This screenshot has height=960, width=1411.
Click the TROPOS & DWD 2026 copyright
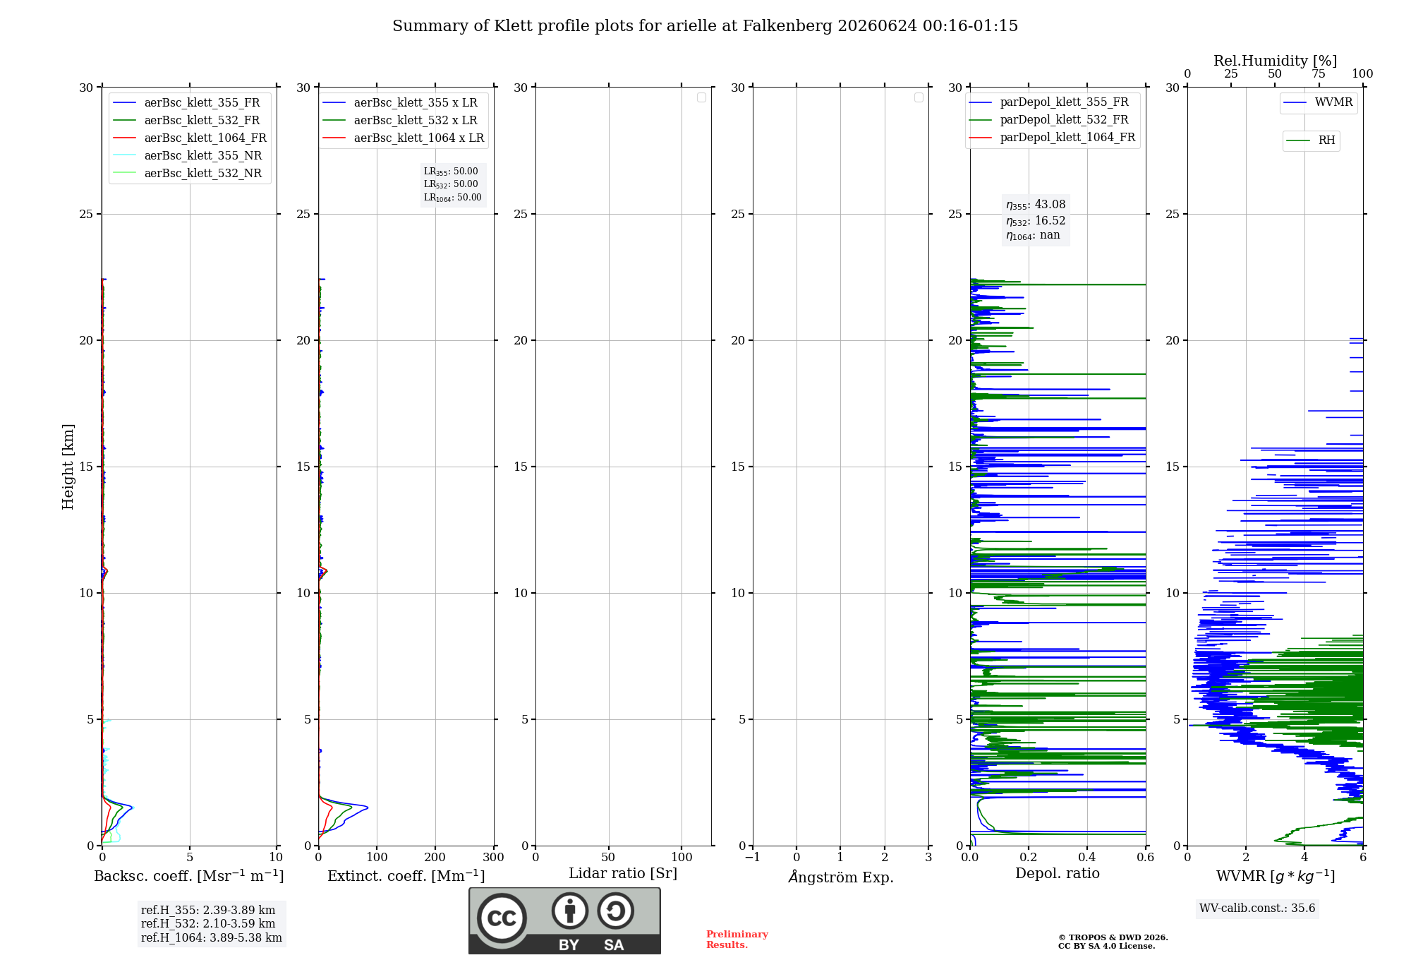click(1113, 937)
